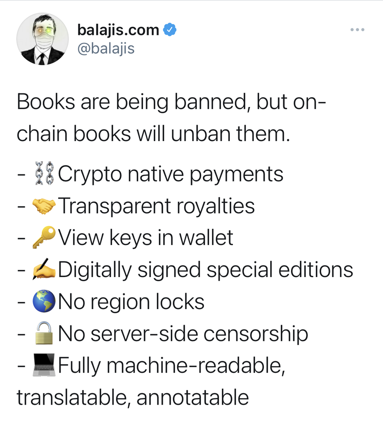Click the 'translatable, annotatable' text
Viewport: 383px width, 428px height.
133,397
